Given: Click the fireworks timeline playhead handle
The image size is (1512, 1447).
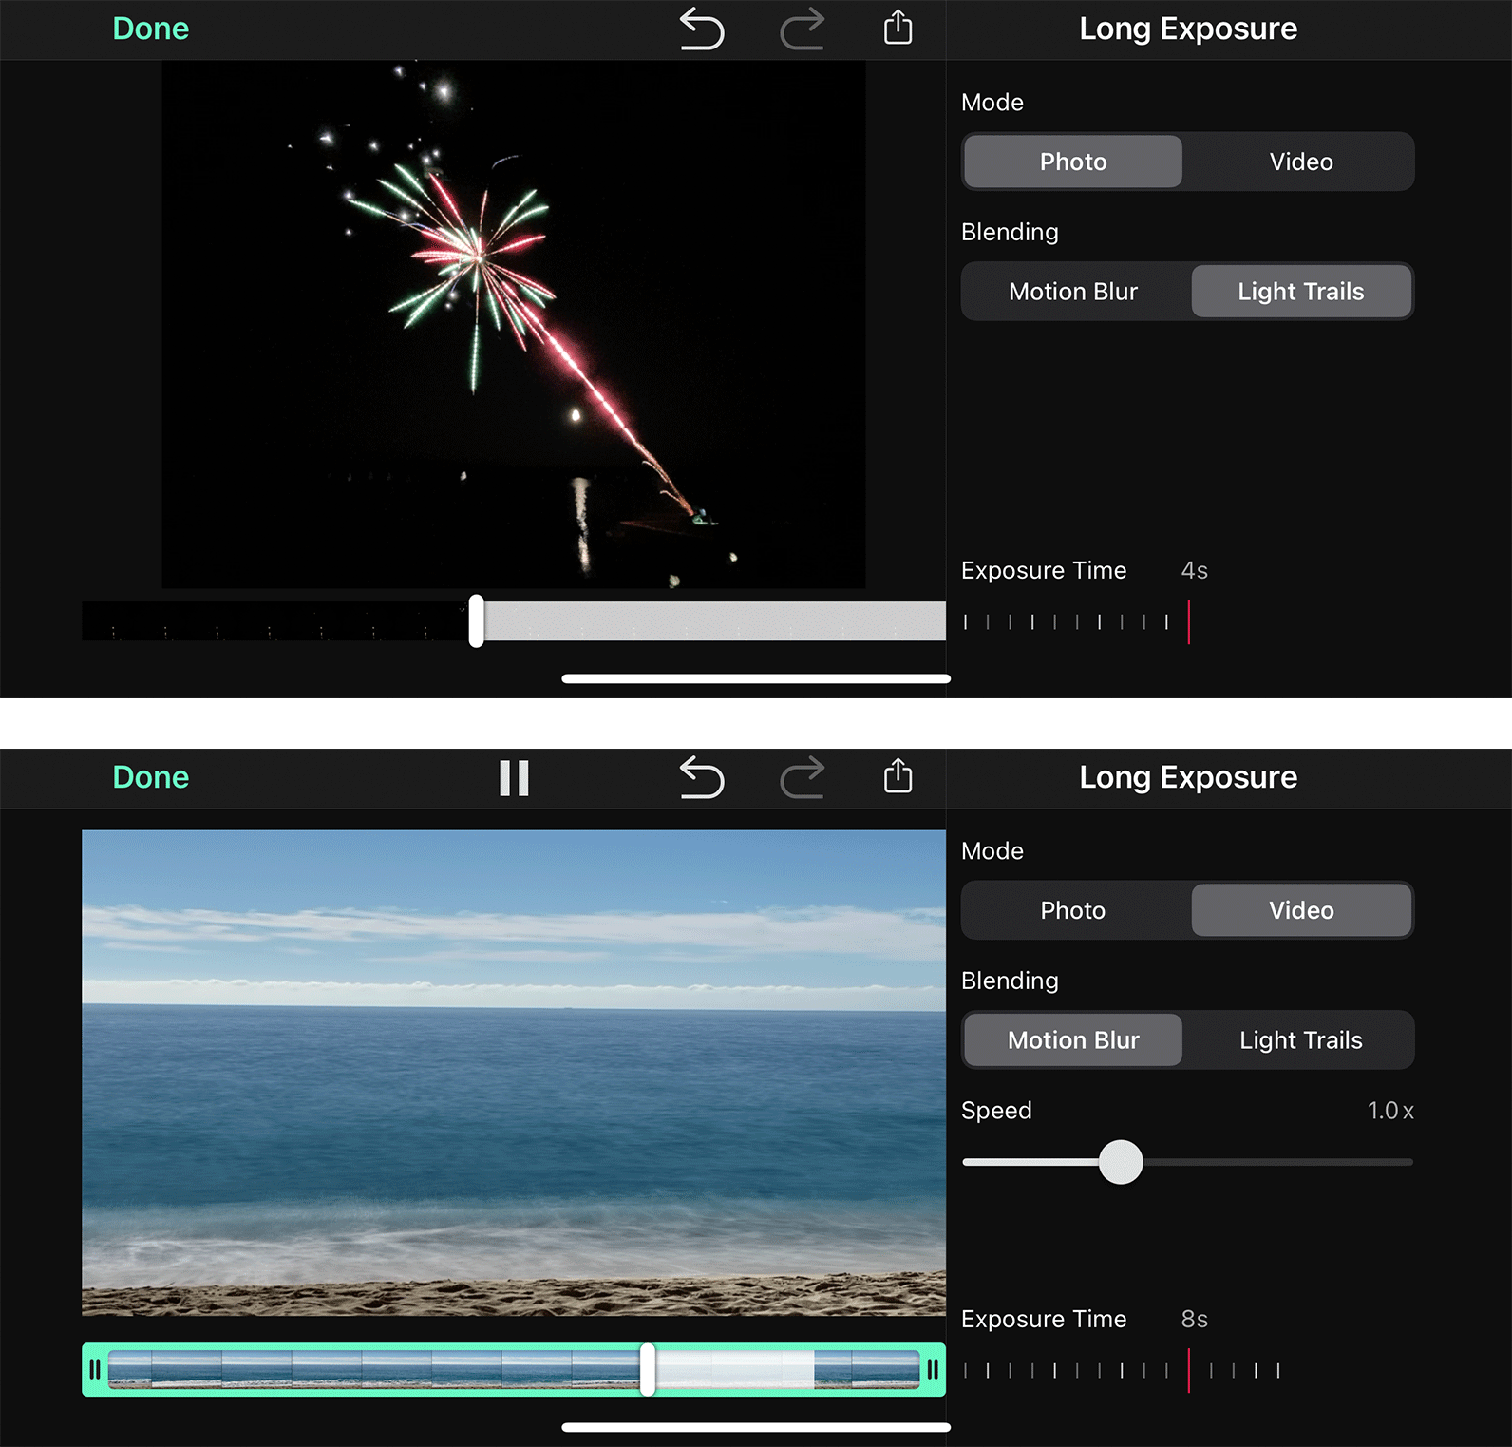Looking at the screenshot, I should click(x=477, y=621).
